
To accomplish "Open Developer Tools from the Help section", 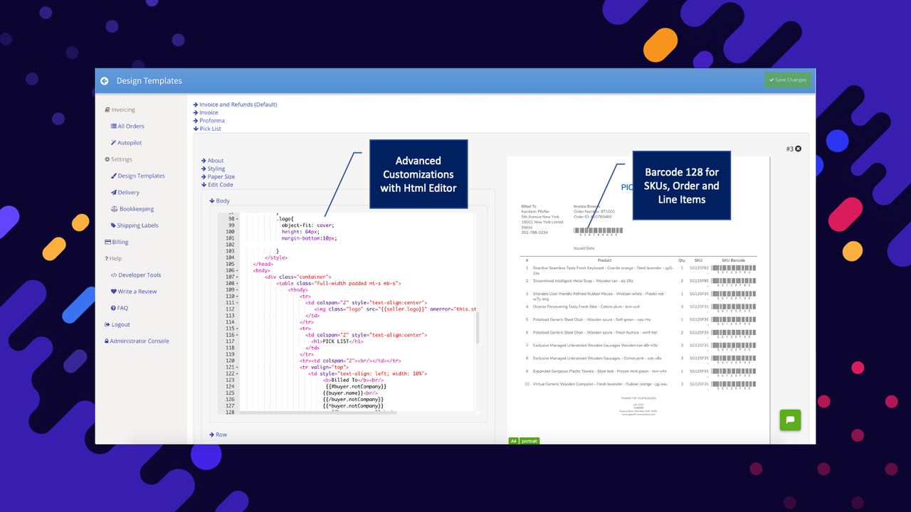I will tap(136, 275).
